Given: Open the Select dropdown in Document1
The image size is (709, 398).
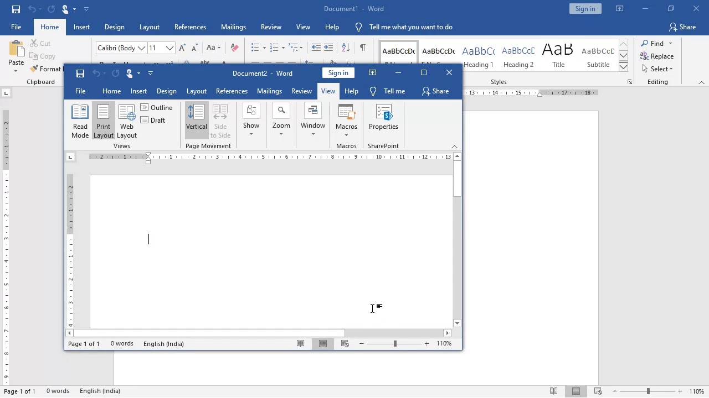Looking at the screenshot, I should point(657,69).
